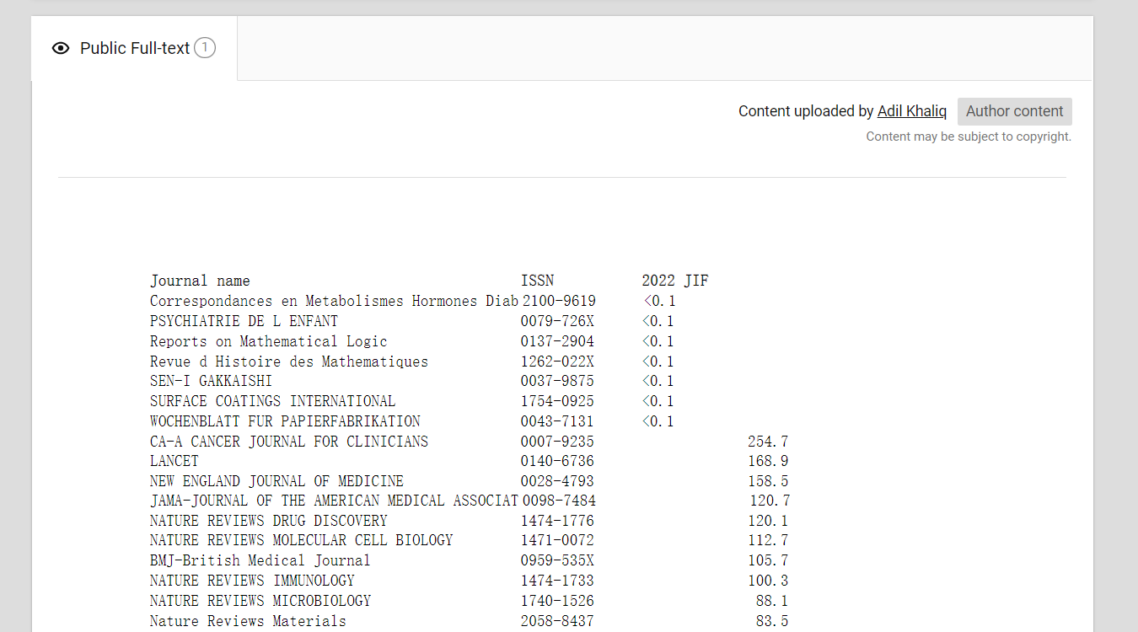1138x632 pixels.
Task: Click 'BMJ-British Medical Journal' entry
Action: (x=260, y=560)
